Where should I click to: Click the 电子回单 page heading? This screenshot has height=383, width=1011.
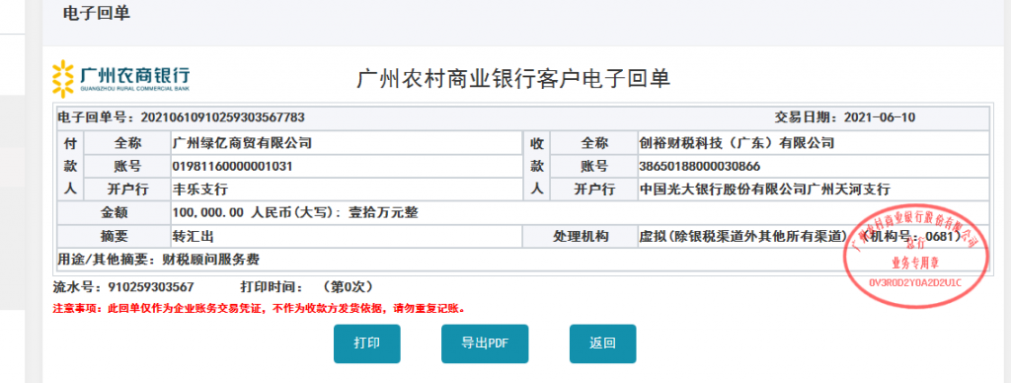click(x=97, y=14)
